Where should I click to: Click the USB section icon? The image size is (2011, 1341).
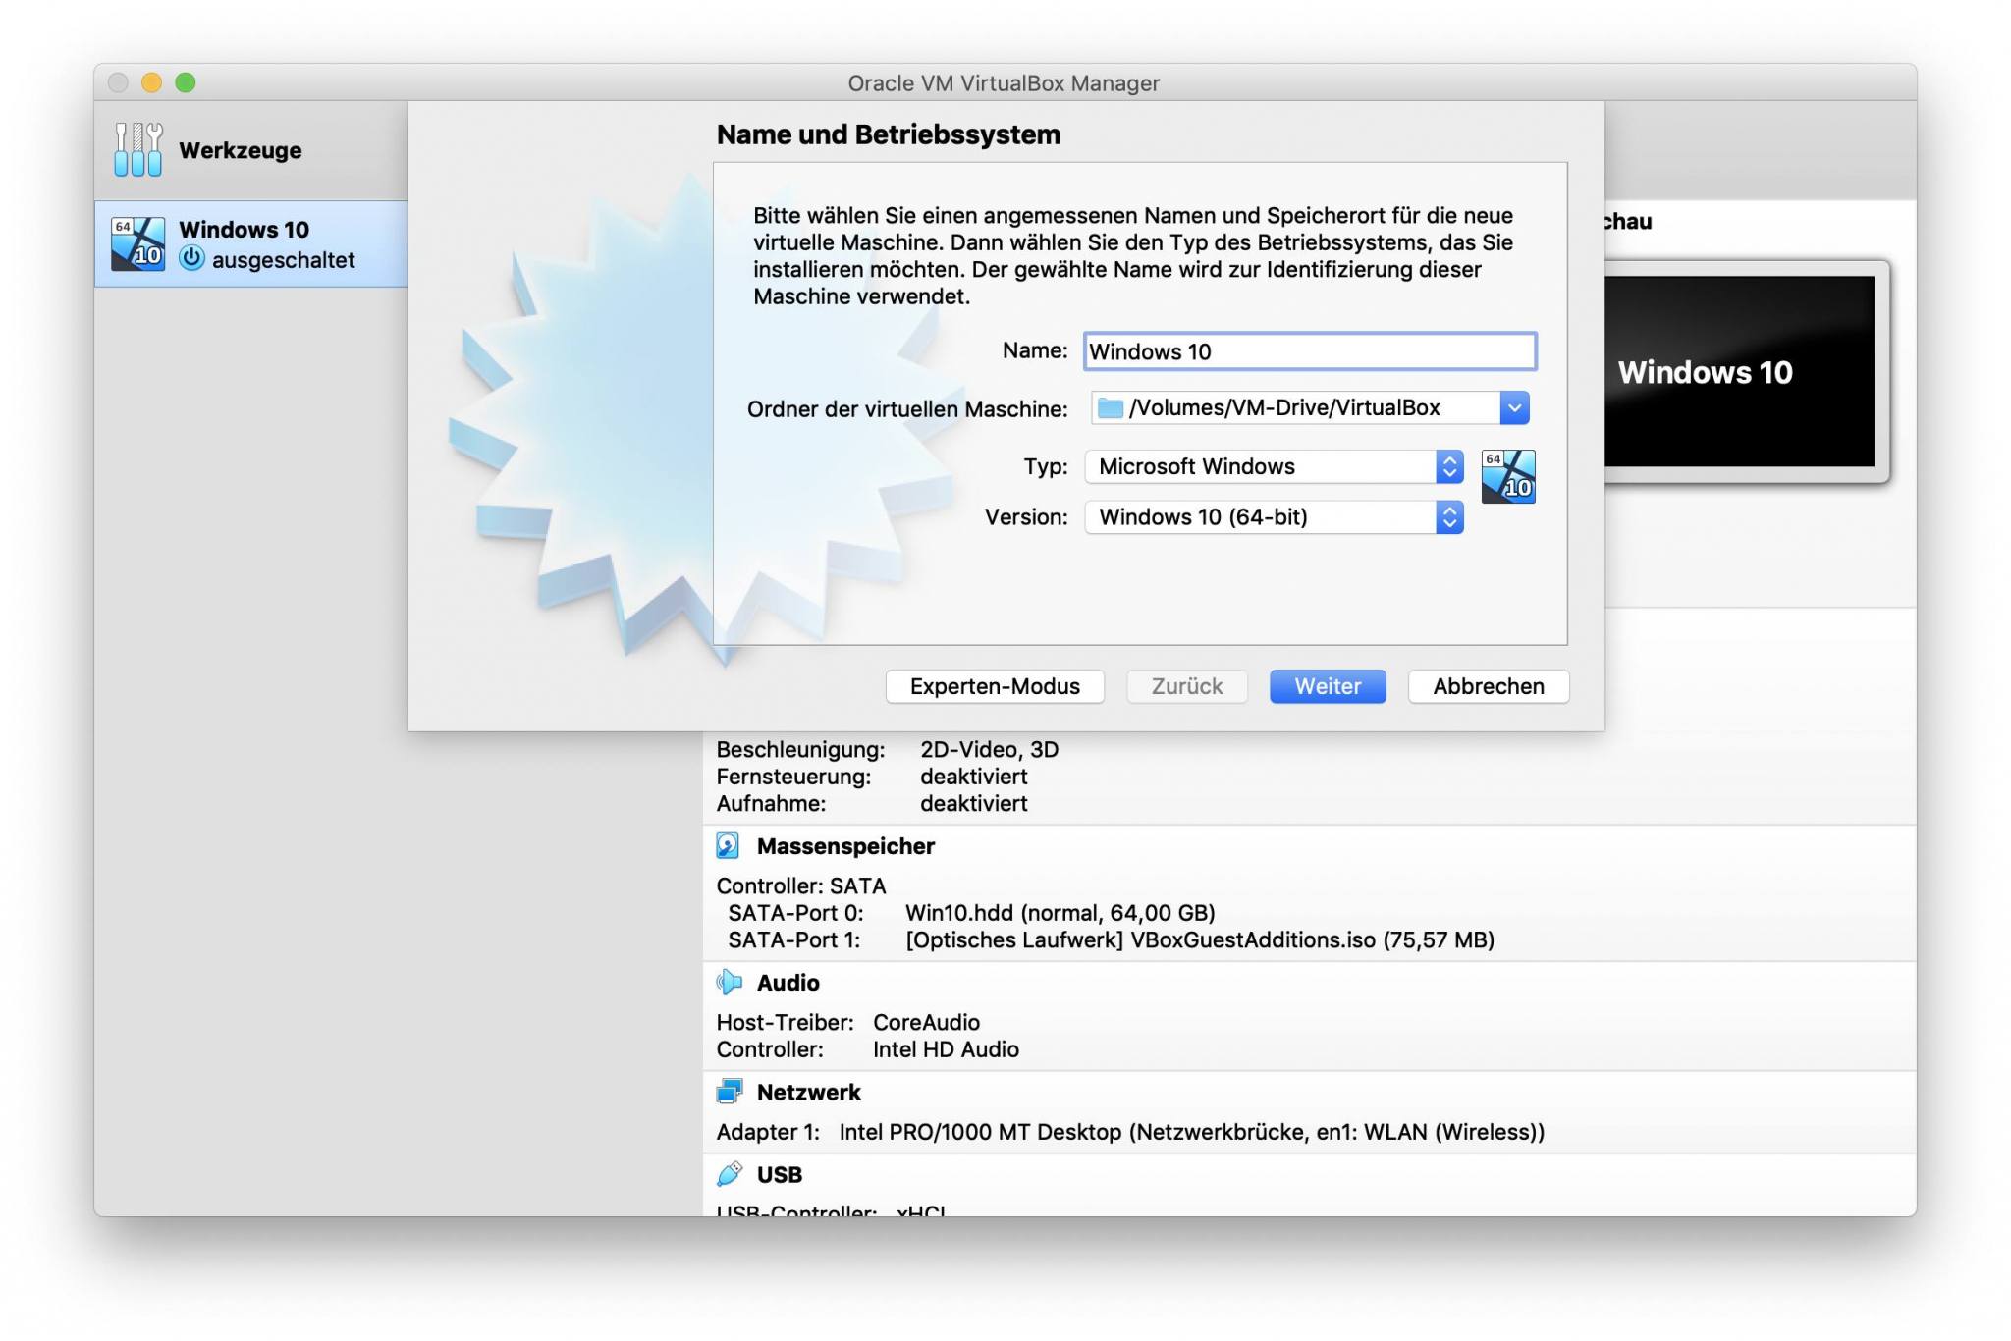click(729, 1173)
